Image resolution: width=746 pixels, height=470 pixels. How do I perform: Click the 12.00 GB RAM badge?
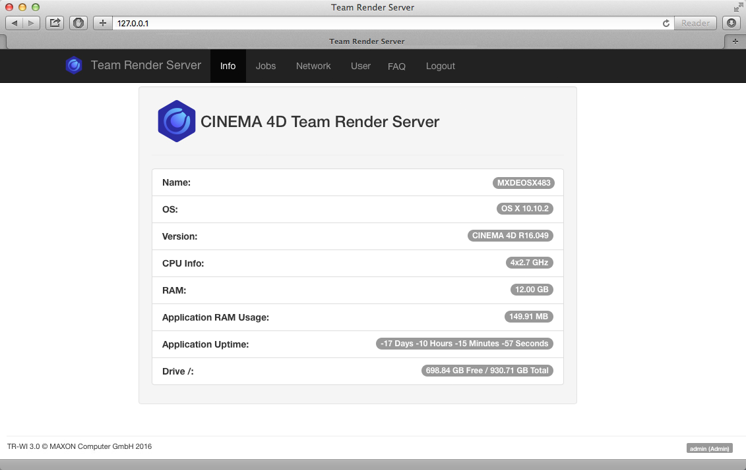(532, 290)
